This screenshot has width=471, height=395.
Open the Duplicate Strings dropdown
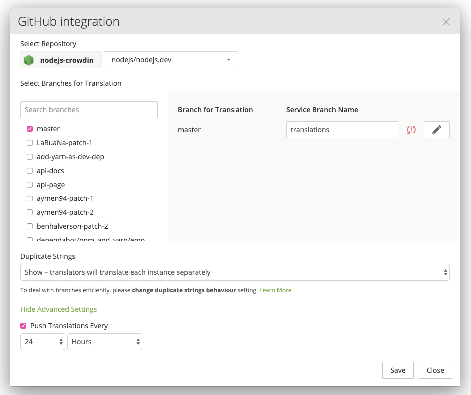tap(235, 272)
